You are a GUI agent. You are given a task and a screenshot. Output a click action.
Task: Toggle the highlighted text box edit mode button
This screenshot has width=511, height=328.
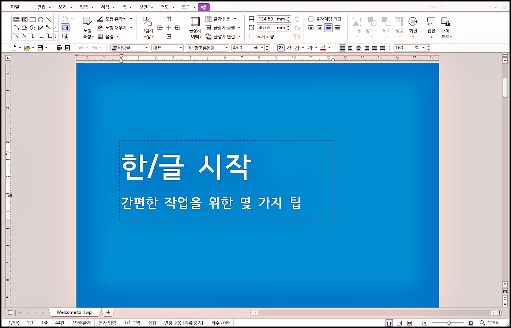(x=65, y=28)
